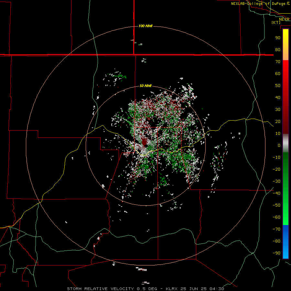Click the "[KT]" units label
The height and width of the screenshot is (291, 291).
coord(276,22)
